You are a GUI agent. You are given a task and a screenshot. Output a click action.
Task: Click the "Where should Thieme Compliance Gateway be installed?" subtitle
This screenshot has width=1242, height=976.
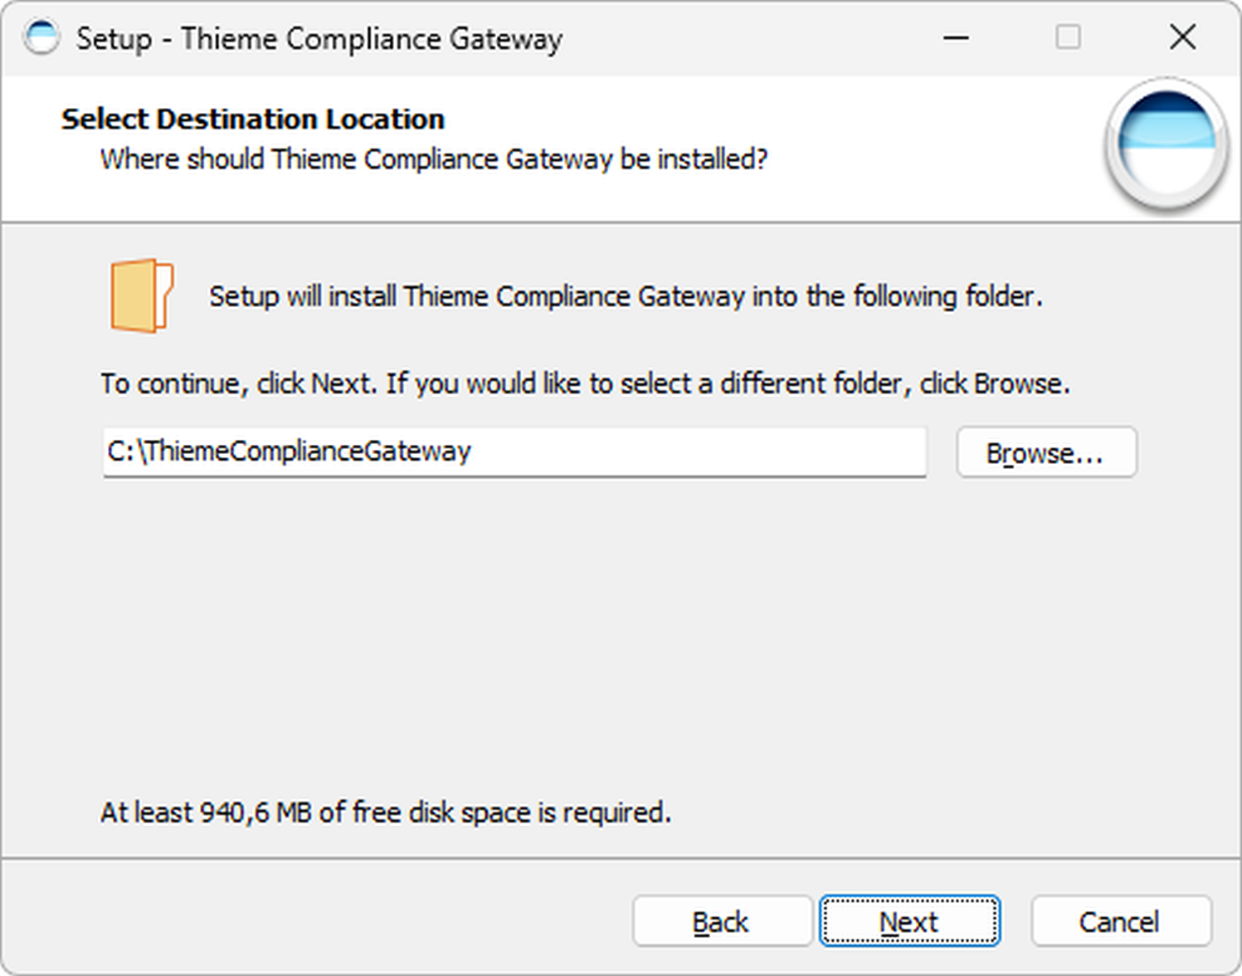(434, 159)
